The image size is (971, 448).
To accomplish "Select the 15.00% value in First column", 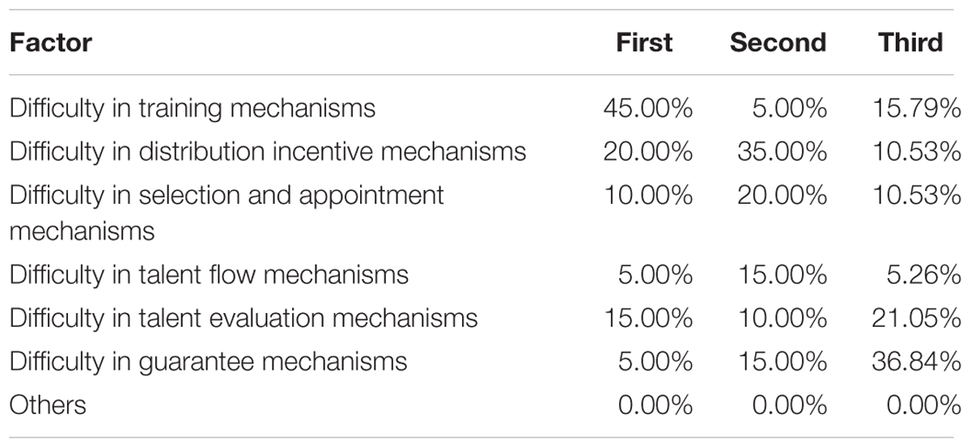I will [647, 319].
